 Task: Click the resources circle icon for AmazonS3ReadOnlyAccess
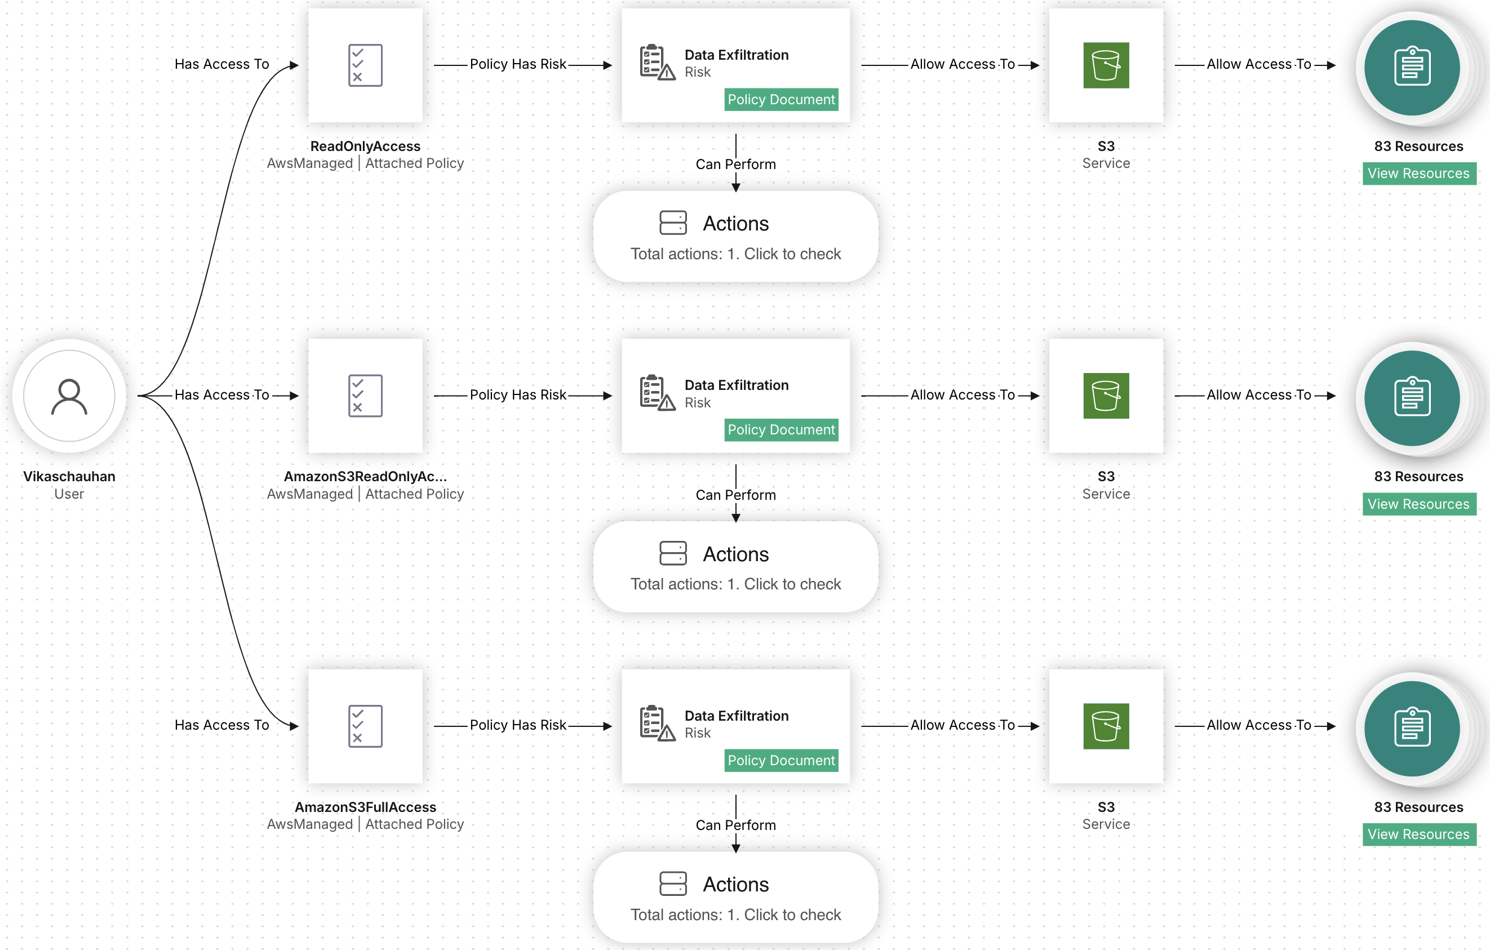click(1412, 398)
